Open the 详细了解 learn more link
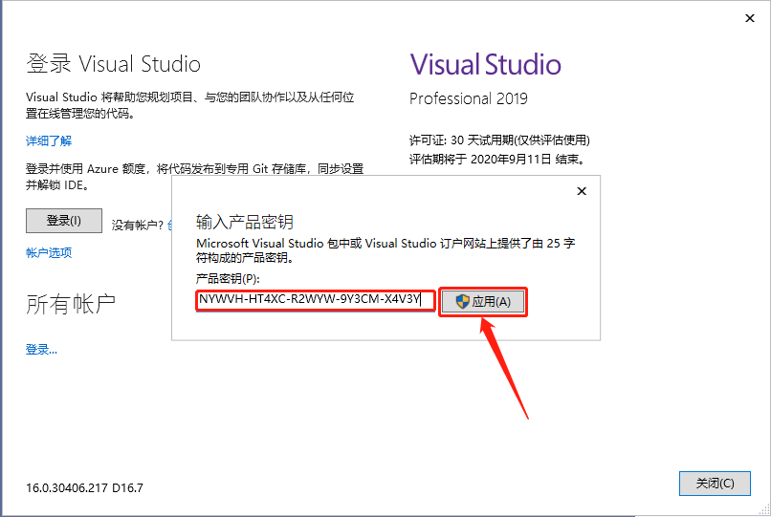 point(49,141)
